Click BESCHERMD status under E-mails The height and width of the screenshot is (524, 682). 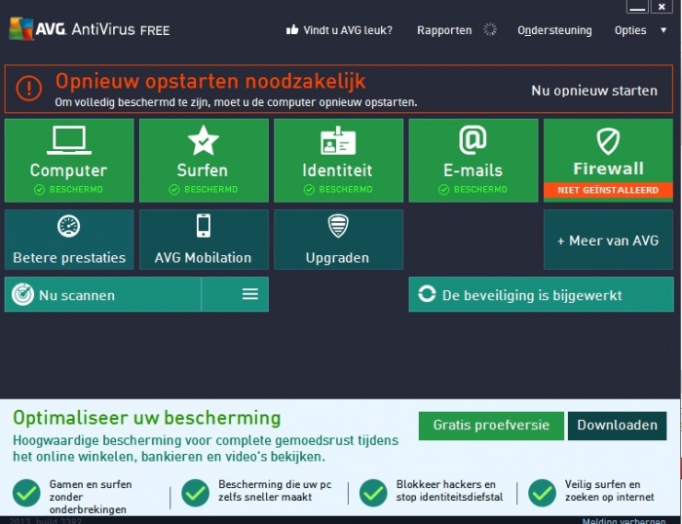click(473, 190)
